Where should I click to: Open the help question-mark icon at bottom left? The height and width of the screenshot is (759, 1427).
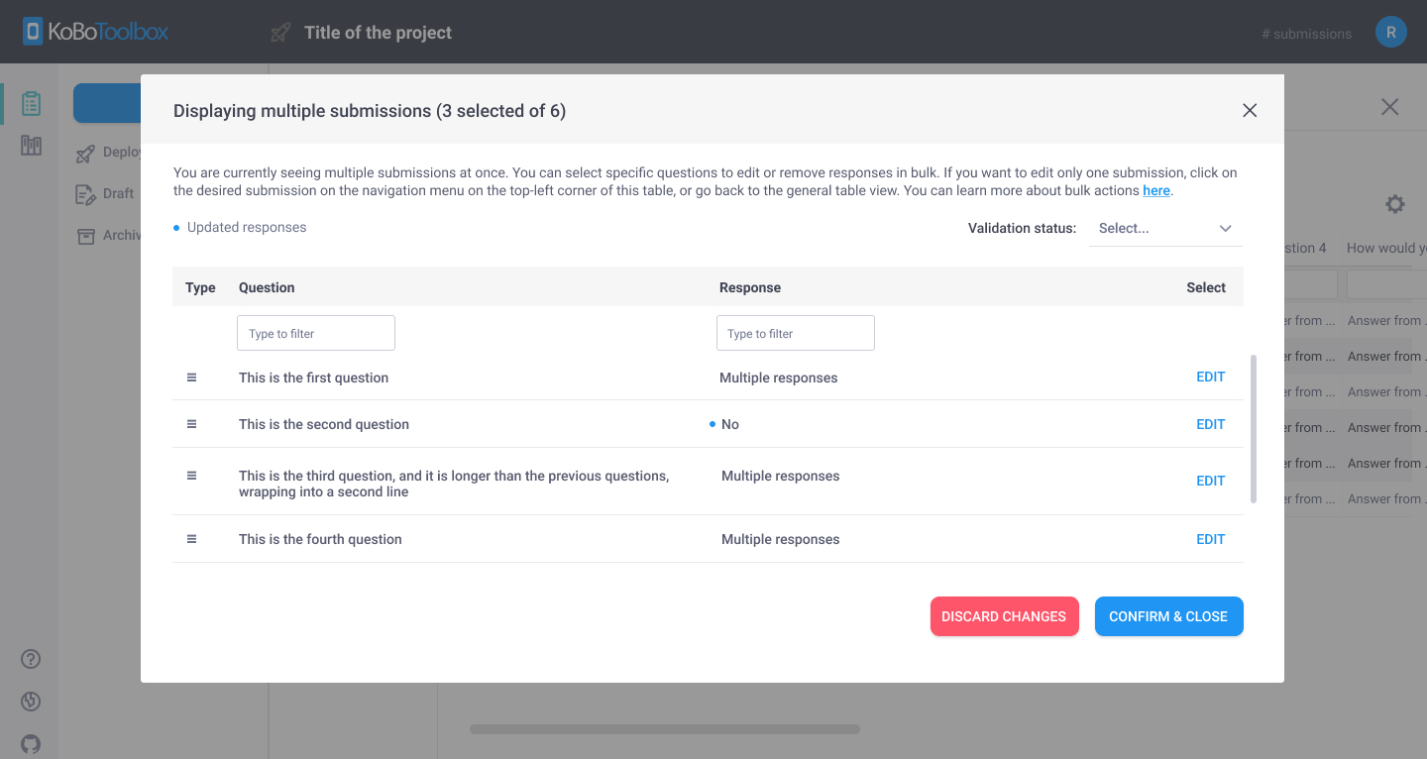pyautogui.click(x=30, y=658)
